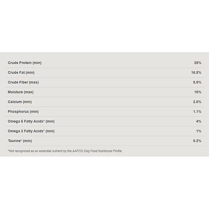This screenshot has width=209, height=209.
Task: Select the 4% omega 6 value
Action: coord(198,121)
